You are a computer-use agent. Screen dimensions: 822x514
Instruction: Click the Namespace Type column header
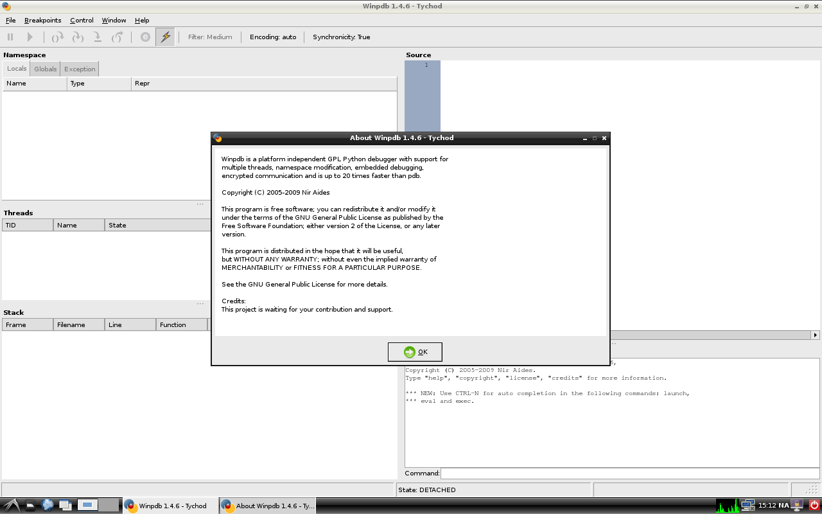coord(100,84)
